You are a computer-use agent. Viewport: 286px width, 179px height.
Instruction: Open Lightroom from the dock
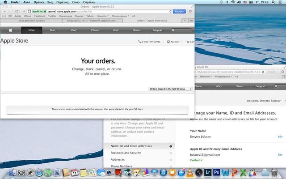(x=206, y=172)
